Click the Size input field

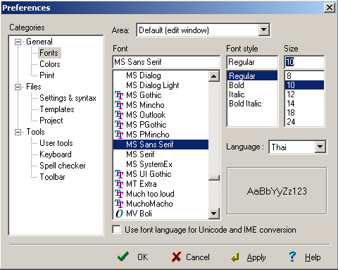(x=304, y=62)
